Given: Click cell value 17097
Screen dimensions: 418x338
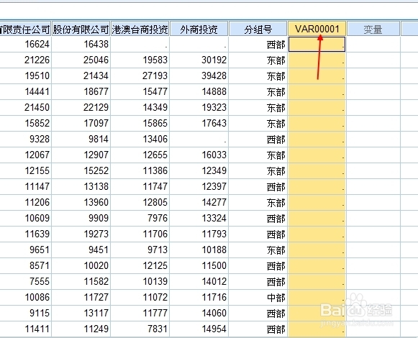Looking at the screenshot, I should (96, 123).
